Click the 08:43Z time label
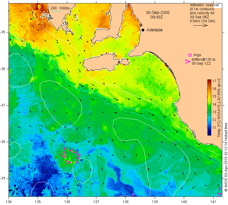The image size is (228, 205). [156, 17]
